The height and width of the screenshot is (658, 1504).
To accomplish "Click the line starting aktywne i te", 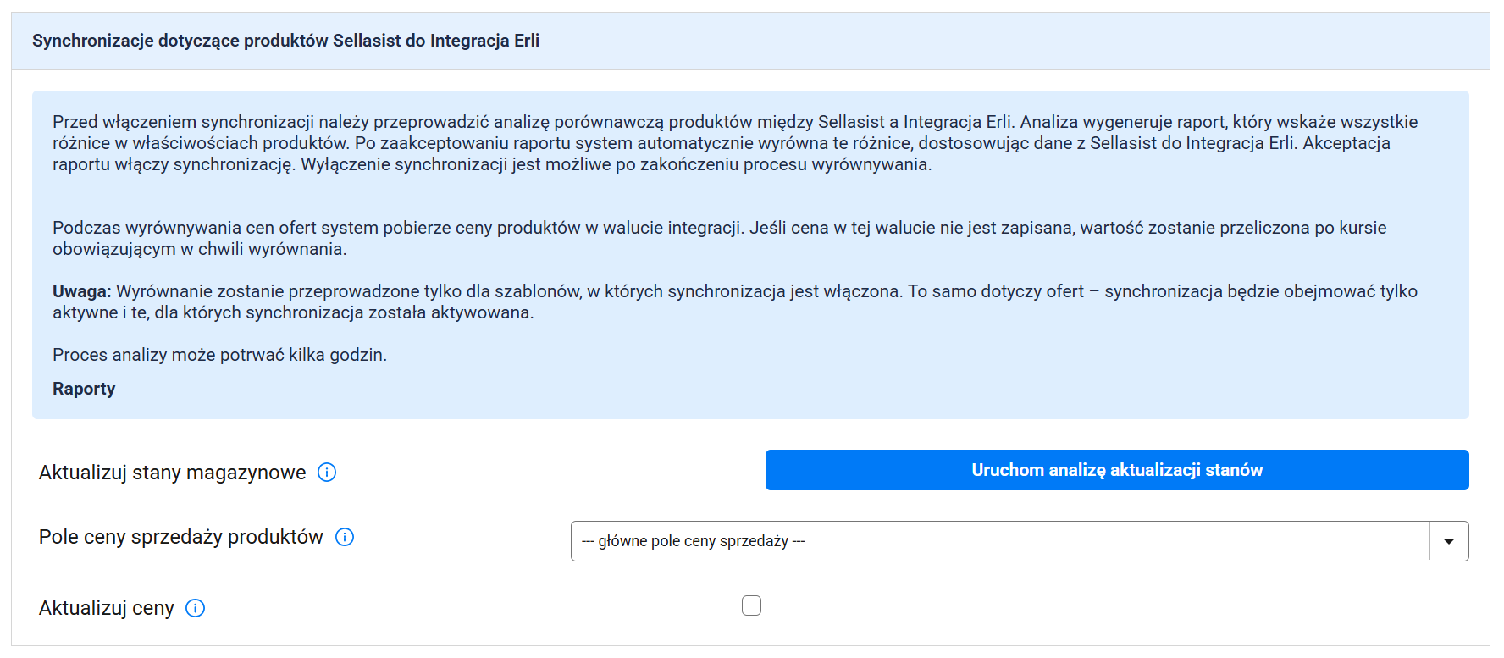I will pyautogui.click(x=293, y=312).
